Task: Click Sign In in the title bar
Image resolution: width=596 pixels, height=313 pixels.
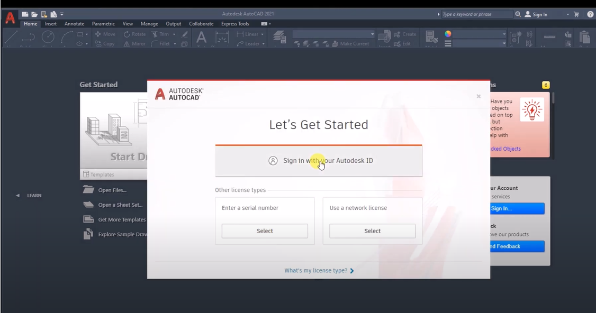Action: click(536, 14)
